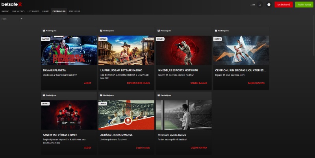Viewport: 315px width, 158px height.
Task: Click LIKMES tag on esports soldier banner
Action: (160, 39)
